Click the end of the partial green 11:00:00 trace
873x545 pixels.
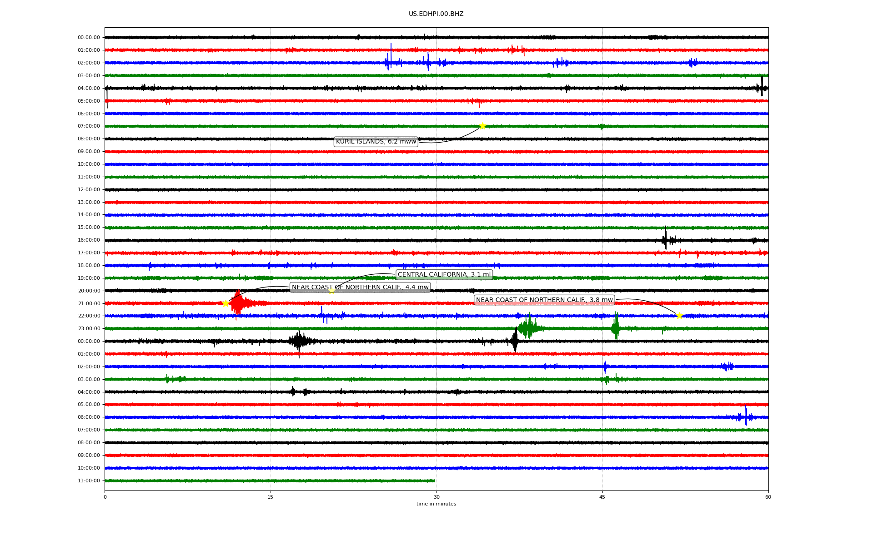pyautogui.click(x=434, y=481)
